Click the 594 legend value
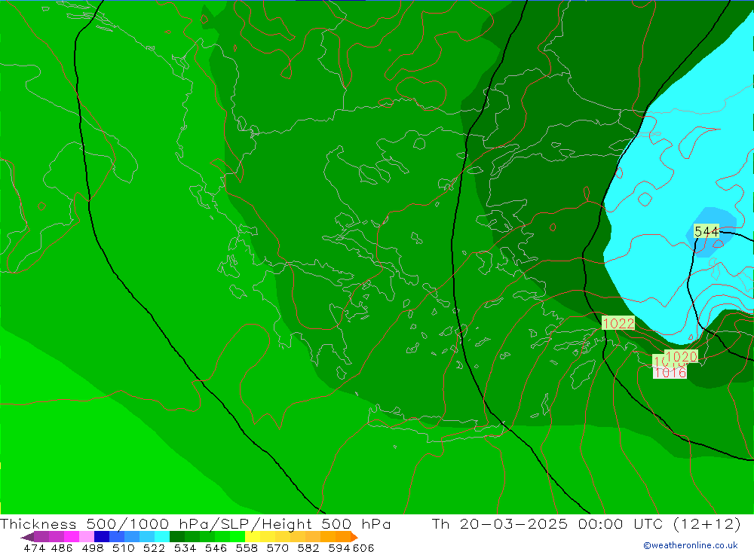The height and width of the screenshot is (552, 754). pos(339,548)
